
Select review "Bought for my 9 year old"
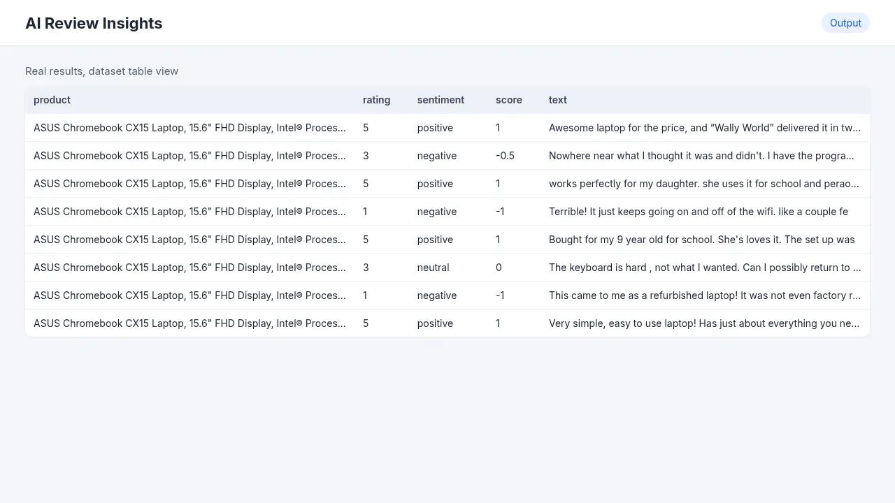pyautogui.click(x=702, y=240)
